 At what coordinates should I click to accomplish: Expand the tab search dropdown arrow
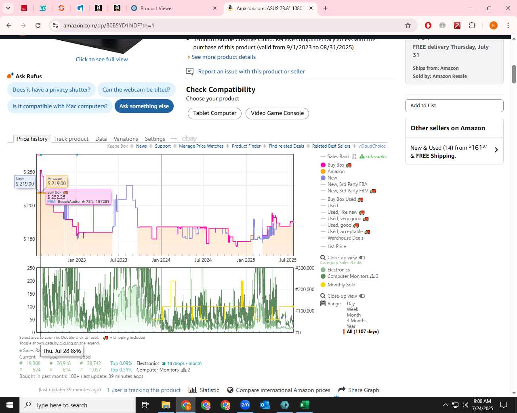pyautogui.click(x=8, y=8)
